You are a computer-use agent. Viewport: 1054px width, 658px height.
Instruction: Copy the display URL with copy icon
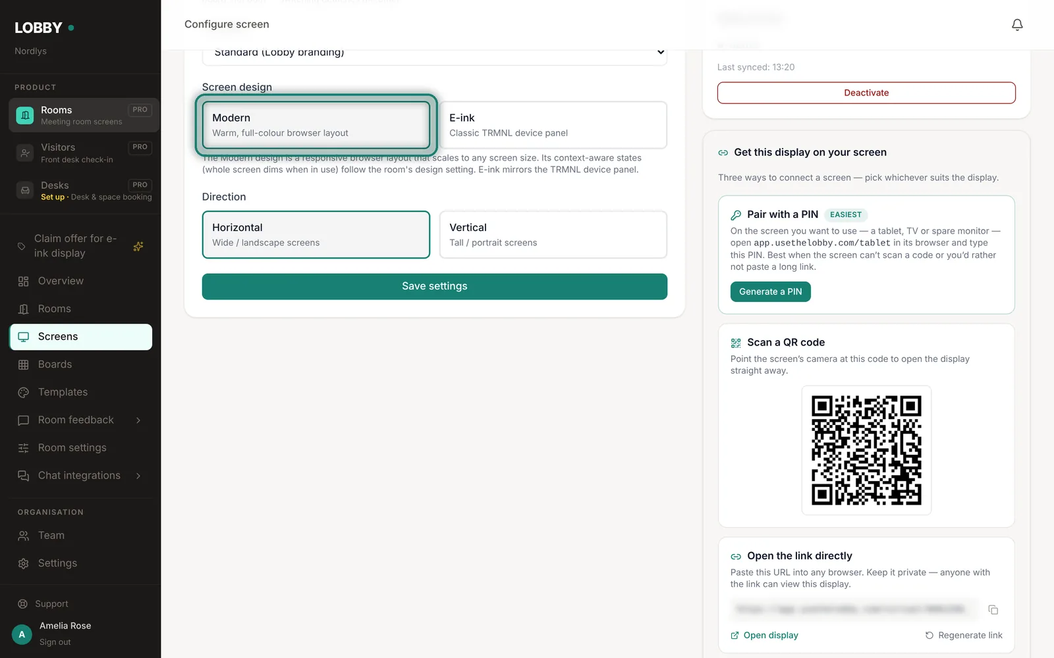tap(993, 610)
